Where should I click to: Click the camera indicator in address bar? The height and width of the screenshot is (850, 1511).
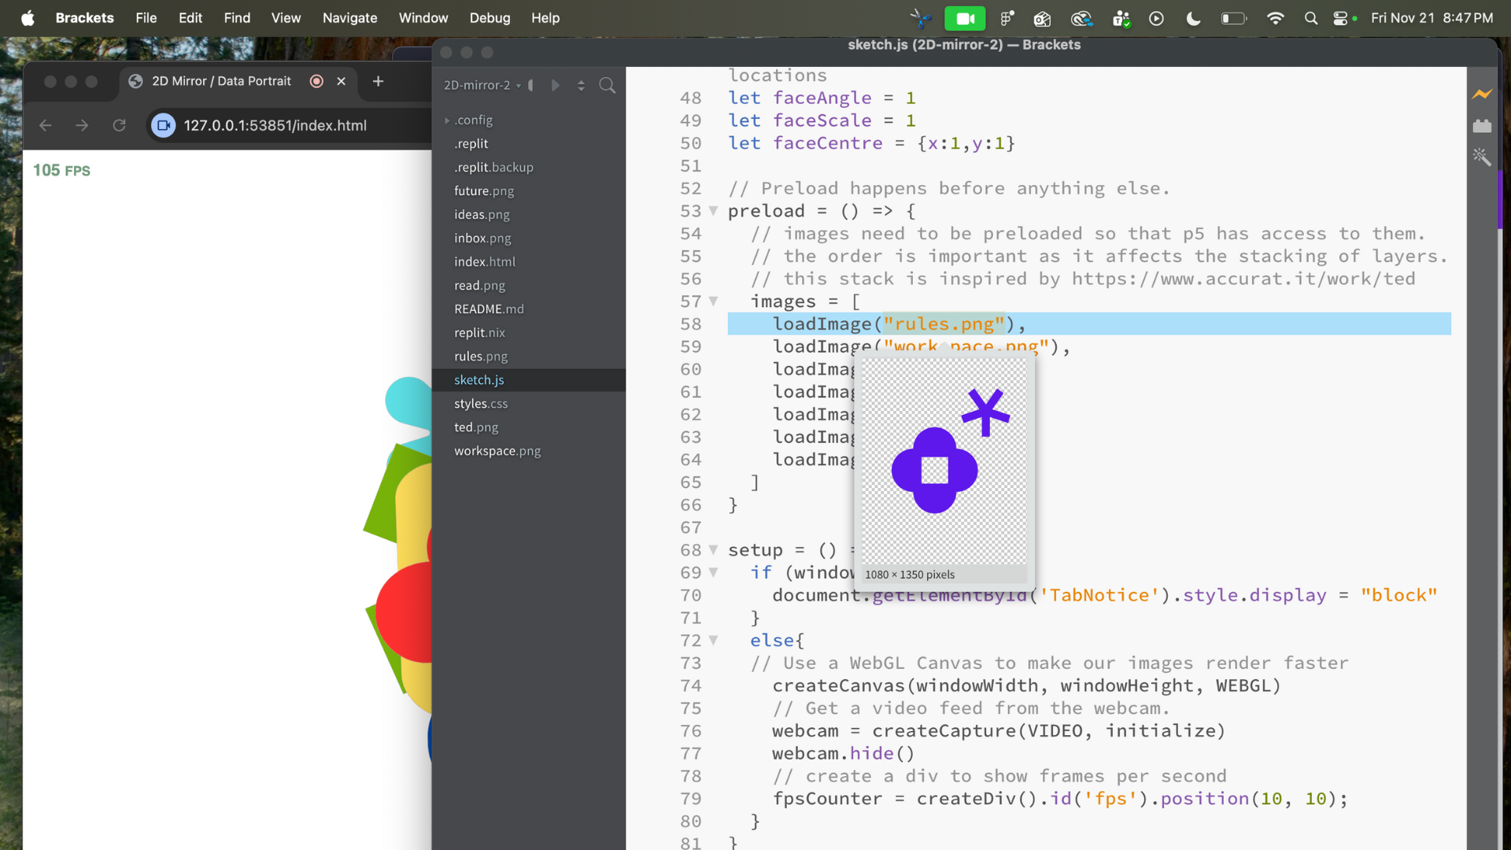163,125
